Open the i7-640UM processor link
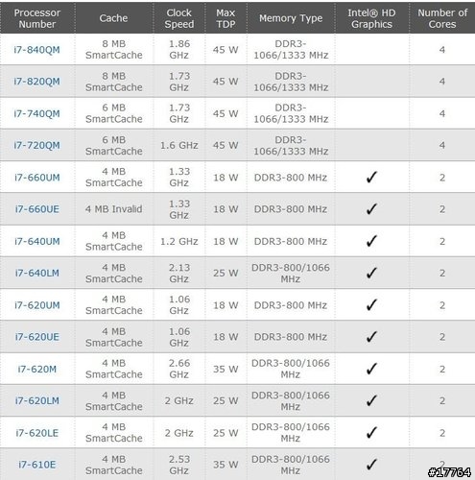The width and height of the screenshot is (475, 480). pos(37,241)
